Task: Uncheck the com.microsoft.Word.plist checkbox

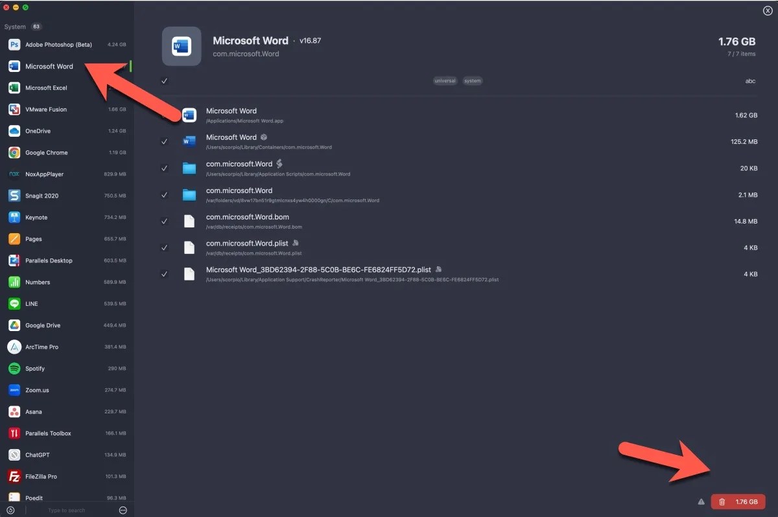Action: [165, 247]
